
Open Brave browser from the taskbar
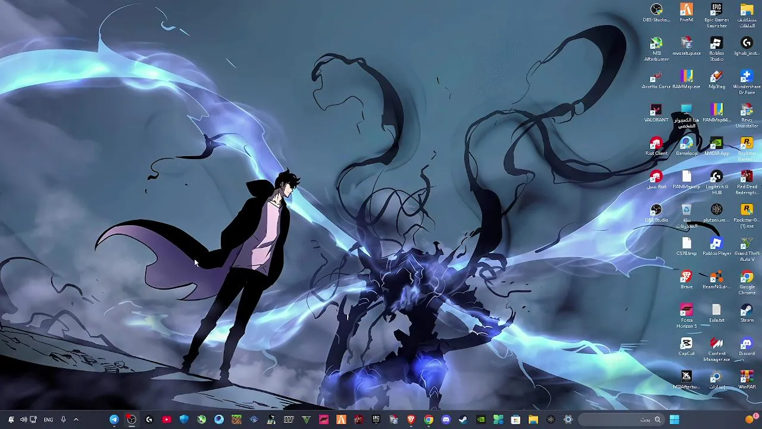tap(411, 419)
